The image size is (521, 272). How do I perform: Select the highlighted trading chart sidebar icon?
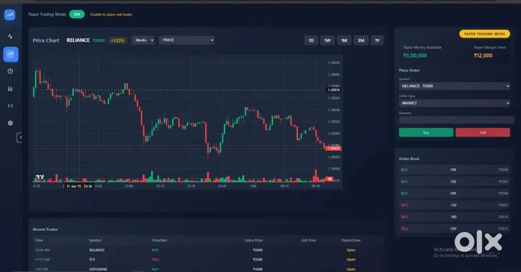click(10, 54)
